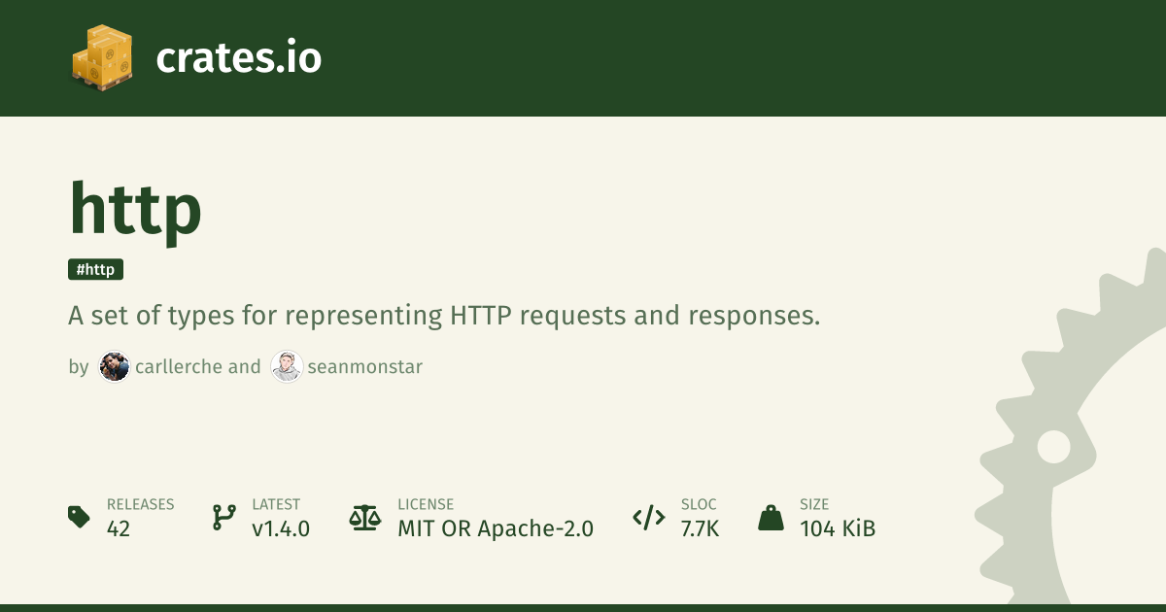Click the 104 KiB size value
The height and width of the screenshot is (612, 1166).
pyautogui.click(x=838, y=528)
